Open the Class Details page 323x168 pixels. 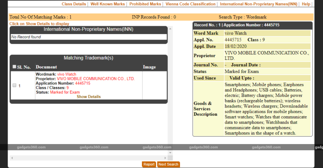click(74, 4)
